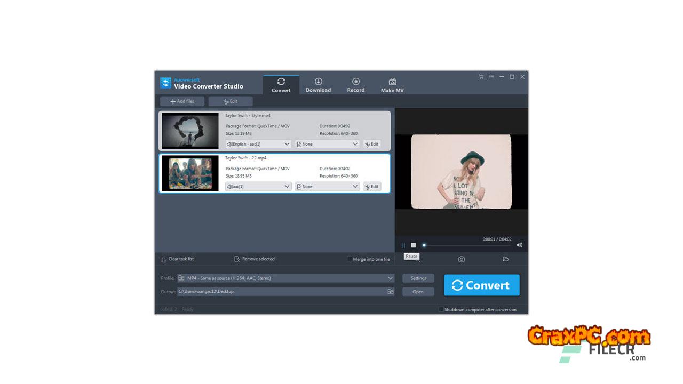Start conversion with the big Convert button
Screen dimensions: 683x384
[481, 285]
